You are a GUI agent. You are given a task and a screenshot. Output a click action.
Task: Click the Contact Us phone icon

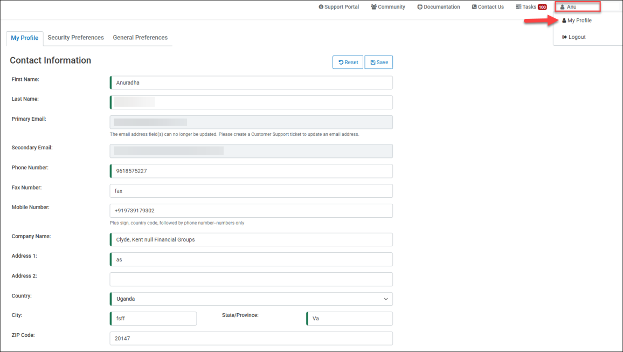474,7
